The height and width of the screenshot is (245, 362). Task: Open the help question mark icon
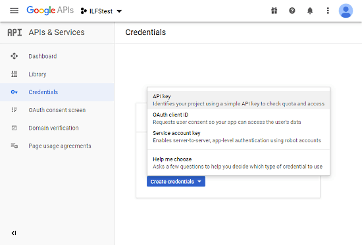pos(292,11)
